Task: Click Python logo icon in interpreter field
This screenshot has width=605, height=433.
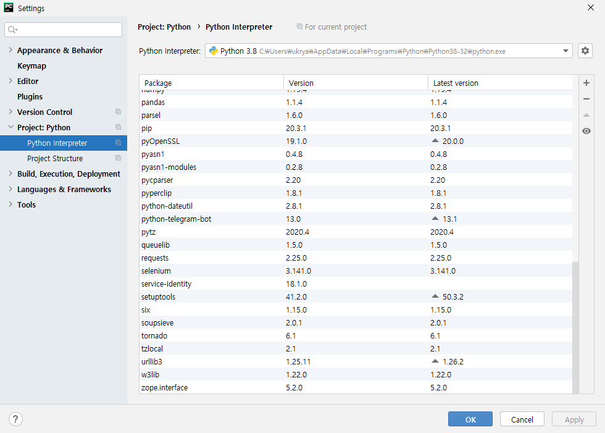Action: coord(214,51)
